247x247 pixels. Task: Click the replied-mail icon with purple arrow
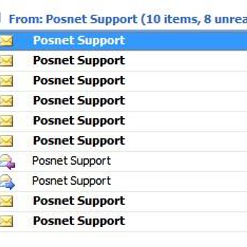[7, 161]
